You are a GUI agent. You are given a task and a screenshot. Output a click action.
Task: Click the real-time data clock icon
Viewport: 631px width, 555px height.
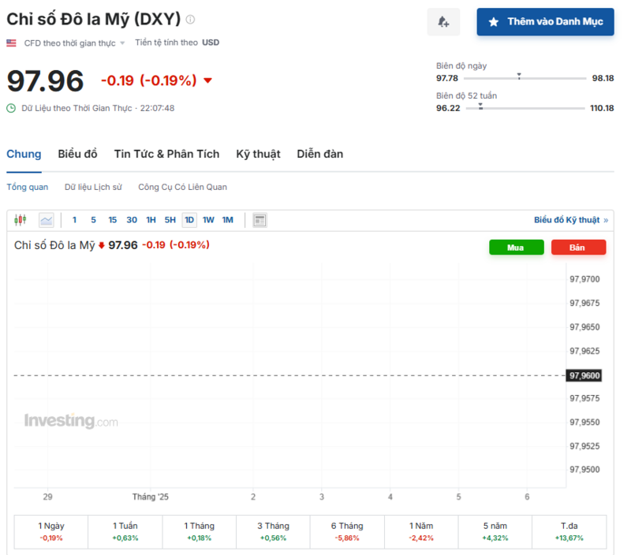click(11, 108)
